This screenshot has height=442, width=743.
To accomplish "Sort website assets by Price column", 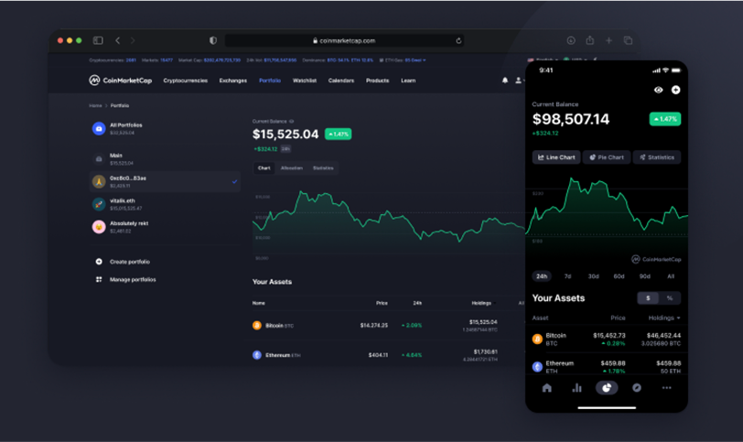I will click(382, 303).
